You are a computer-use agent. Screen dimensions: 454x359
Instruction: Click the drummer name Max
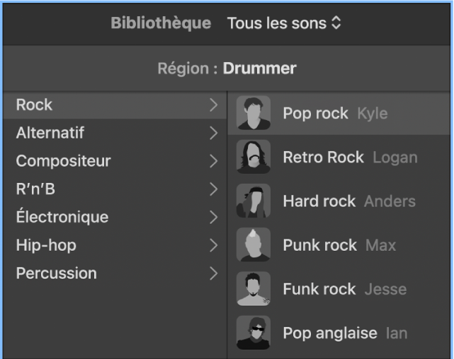pyautogui.click(x=380, y=245)
